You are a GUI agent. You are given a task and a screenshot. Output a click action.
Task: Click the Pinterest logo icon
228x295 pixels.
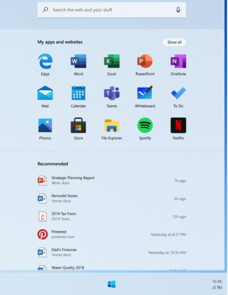[x=43, y=234]
